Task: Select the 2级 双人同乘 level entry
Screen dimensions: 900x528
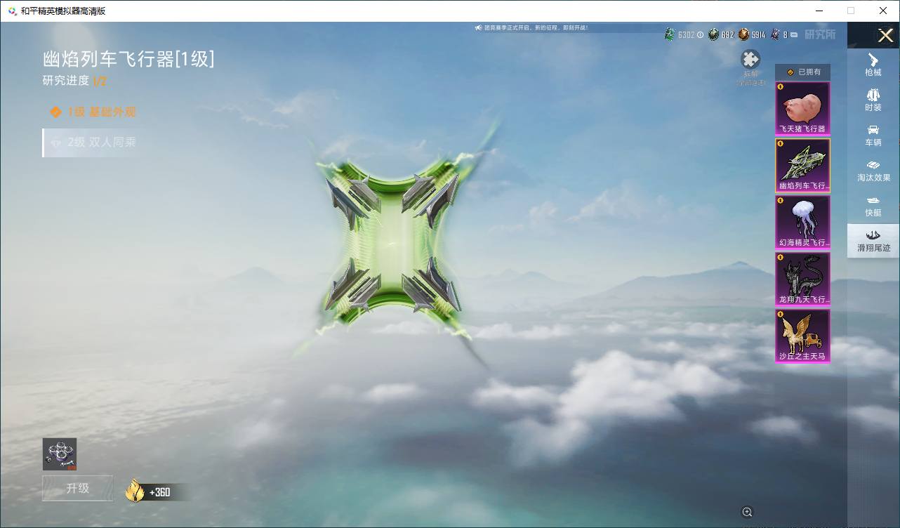Action: coord(91,143)
